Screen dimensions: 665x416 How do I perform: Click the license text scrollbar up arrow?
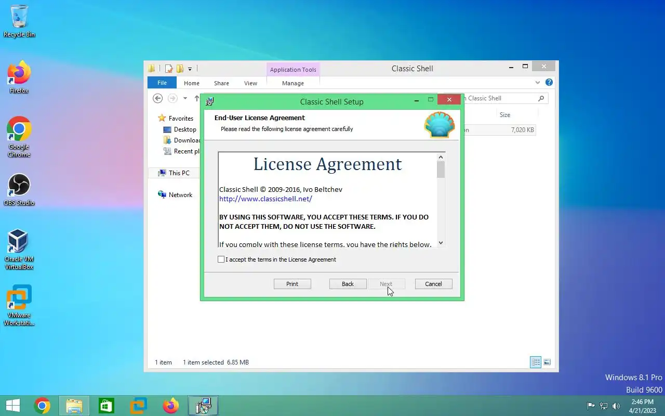click(441, 157)
